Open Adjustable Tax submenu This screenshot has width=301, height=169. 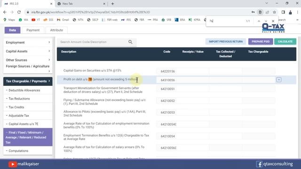28,115
